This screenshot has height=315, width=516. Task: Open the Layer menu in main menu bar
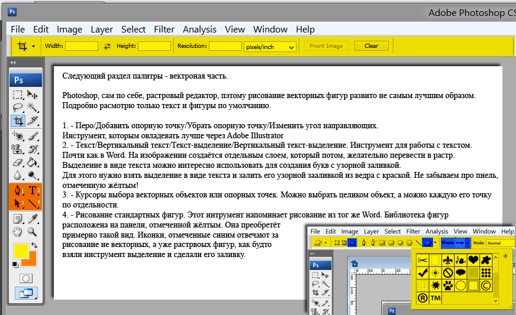102,30
